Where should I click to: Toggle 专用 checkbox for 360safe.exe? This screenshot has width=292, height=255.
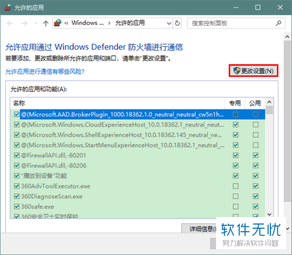point(236,207)
